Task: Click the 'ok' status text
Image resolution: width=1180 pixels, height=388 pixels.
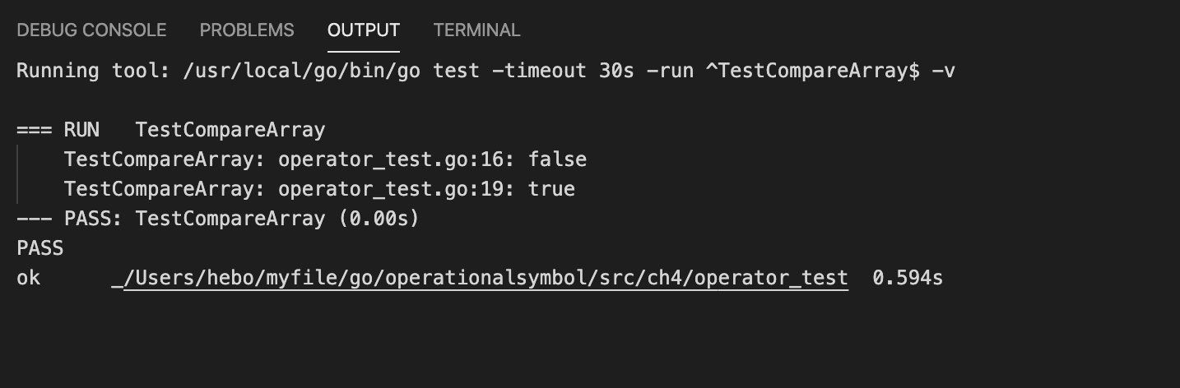Action: pyautogui.click(x=28, y=278)
